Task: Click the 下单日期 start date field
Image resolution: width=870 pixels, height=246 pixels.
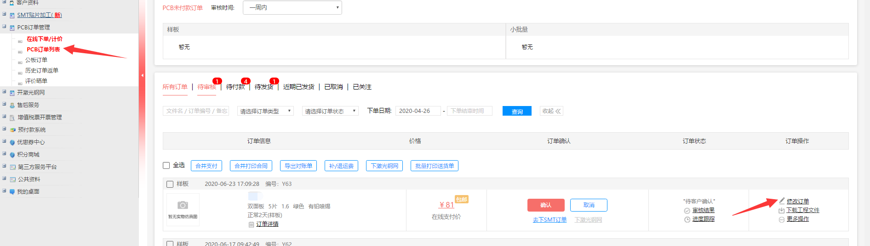Action: point(418,111)
